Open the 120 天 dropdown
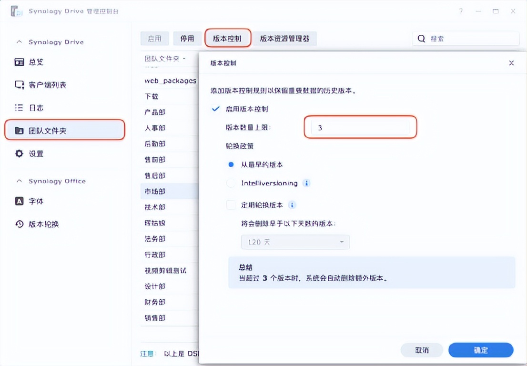Viewport: 527px width, 366px height. [x=295, y=242]
